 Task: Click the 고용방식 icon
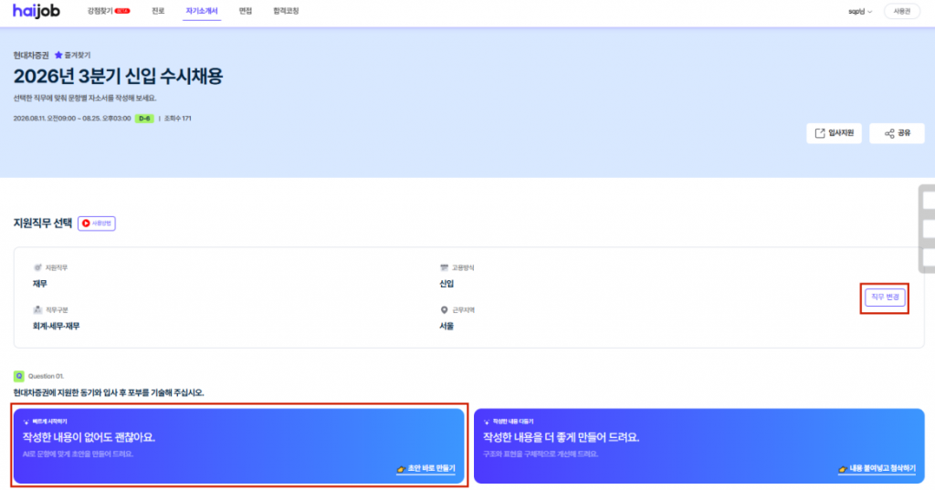click(444, 267)
